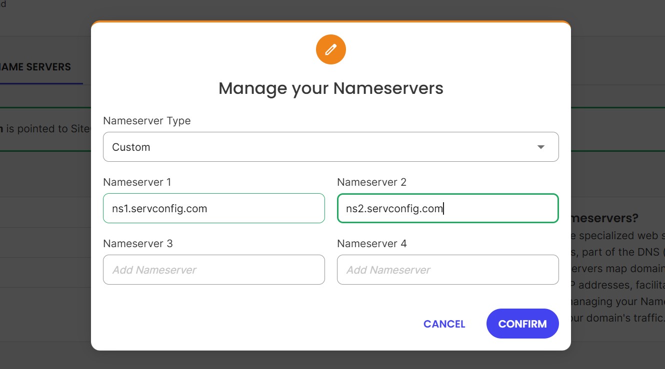Click the Nameserver Type label

tap(146, 120)
